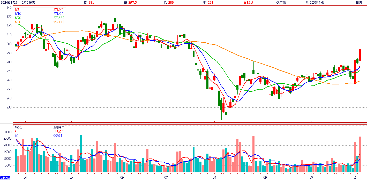Click the 日線 period label
Screen dimensions: 367x182
pos(359,2)
